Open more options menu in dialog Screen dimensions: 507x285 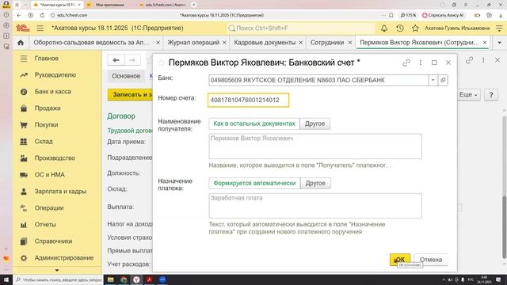pos(421,63)
